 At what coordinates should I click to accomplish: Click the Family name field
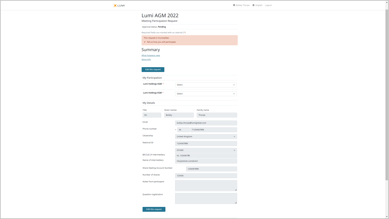(x=217, y=115)
